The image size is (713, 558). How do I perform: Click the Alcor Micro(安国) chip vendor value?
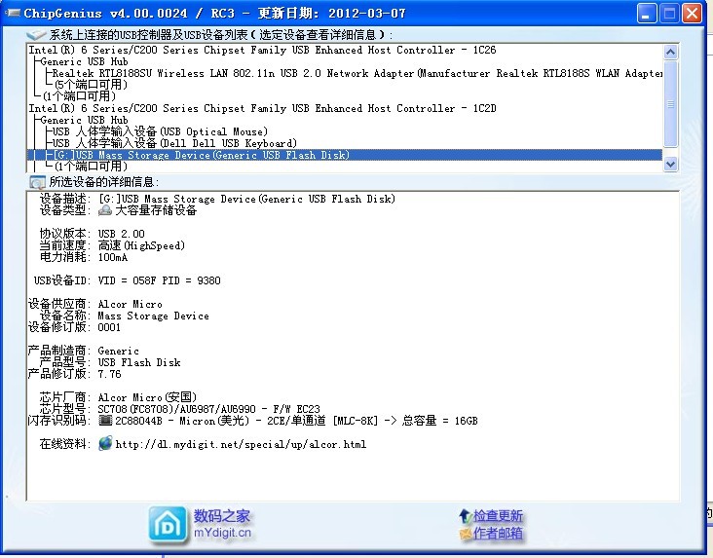[147, 397]
